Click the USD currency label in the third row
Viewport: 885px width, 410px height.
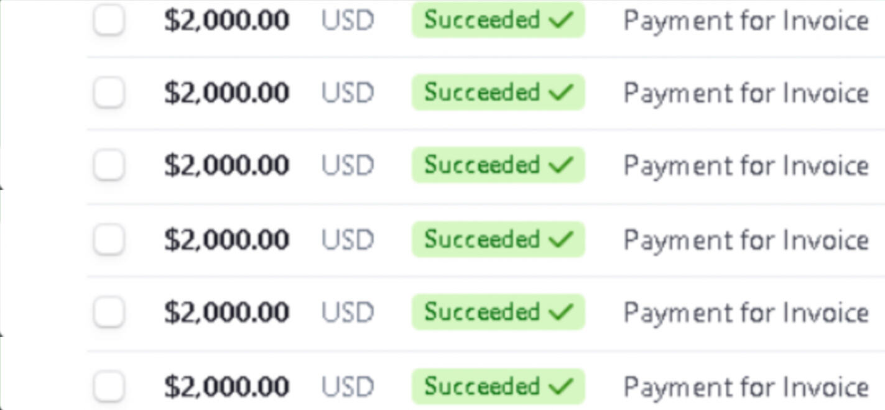tap(348, 166)
